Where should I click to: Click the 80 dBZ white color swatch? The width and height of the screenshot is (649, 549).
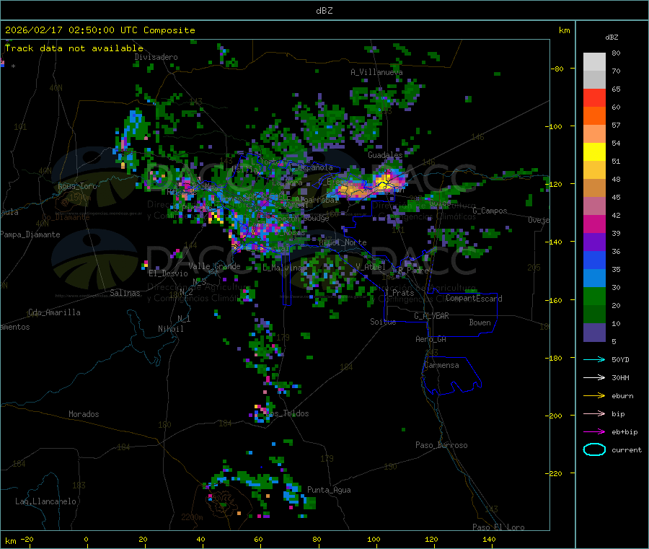[x=594, y=62]
